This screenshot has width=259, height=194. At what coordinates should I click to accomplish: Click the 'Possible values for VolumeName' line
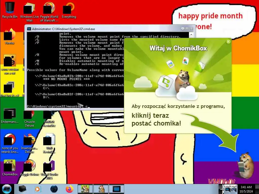point(75,70)
